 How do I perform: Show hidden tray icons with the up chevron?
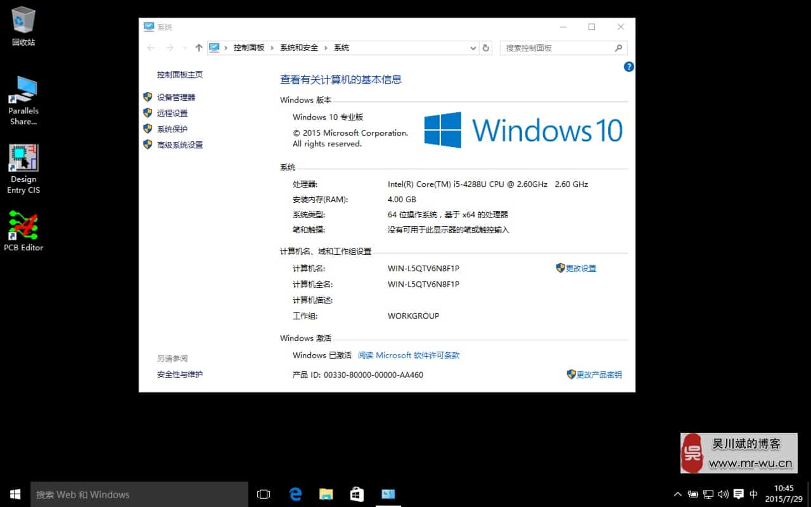678,494
